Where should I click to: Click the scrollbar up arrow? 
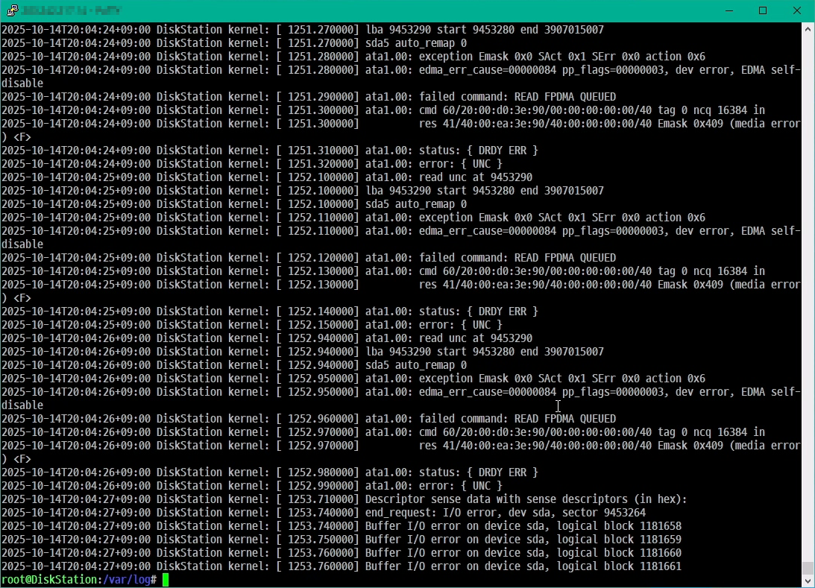[x=808, y=28]
